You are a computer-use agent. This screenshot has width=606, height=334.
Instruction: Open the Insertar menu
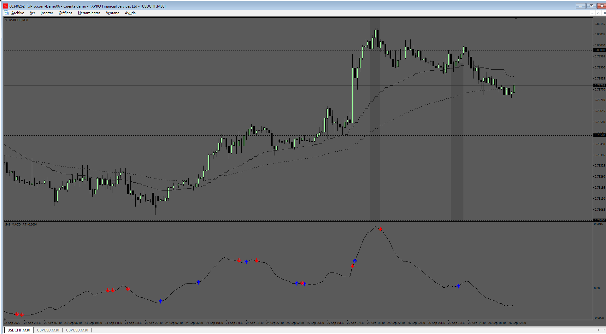pos(47,13)
